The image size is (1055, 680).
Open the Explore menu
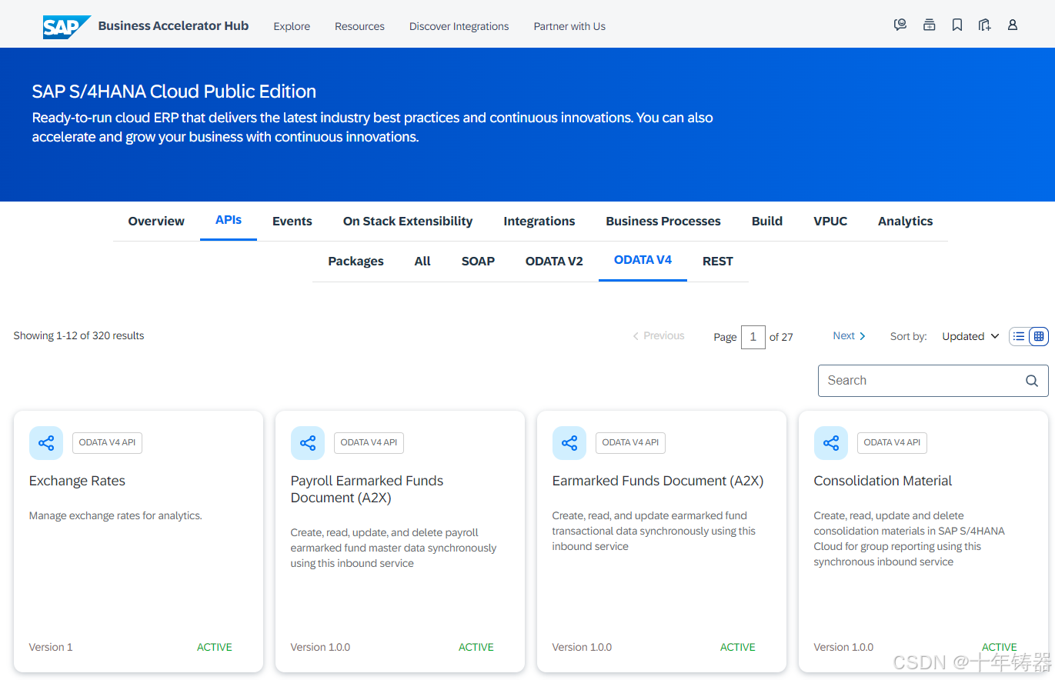[x=292, y=26]
